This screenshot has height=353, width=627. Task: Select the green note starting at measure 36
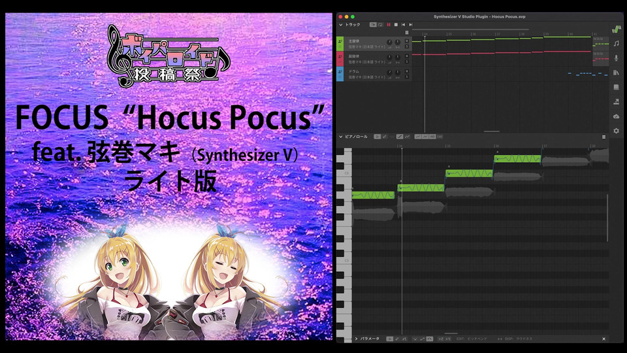pos(517,158)
